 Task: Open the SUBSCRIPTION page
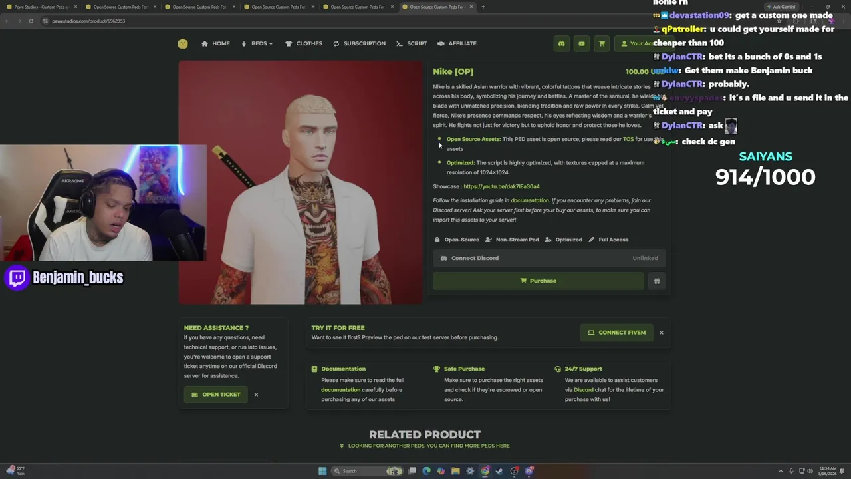359,43
